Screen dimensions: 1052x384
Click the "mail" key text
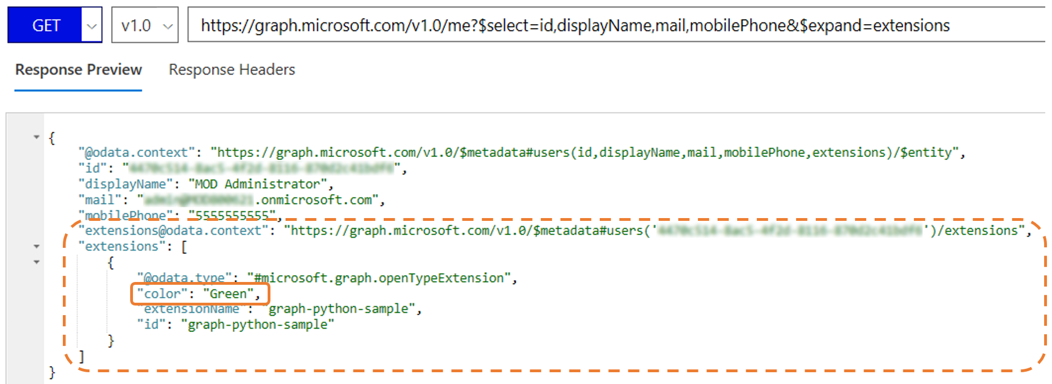pyautogui.click(x=100, y=200)
